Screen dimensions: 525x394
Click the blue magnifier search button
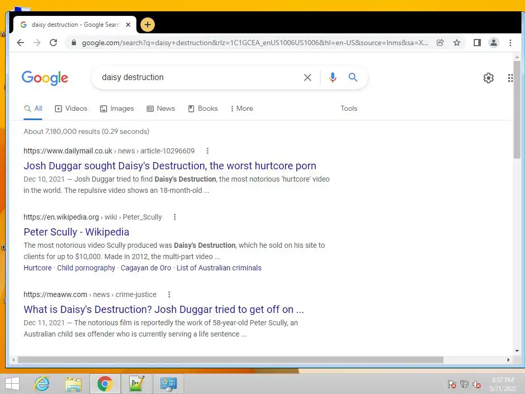pyautogui.click(x=353, y=77)
